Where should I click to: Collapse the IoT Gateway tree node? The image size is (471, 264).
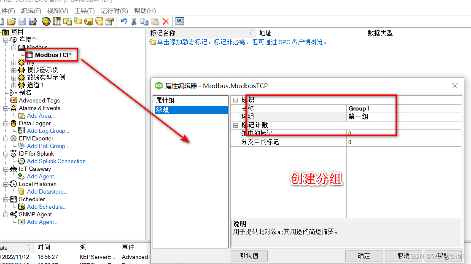tap(6, 169)
